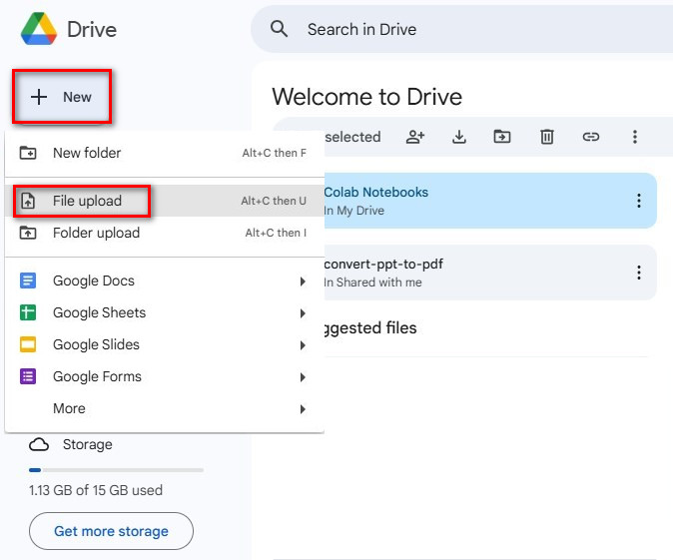
Task: Click the Download icon in selection toolbar
Action: (x=459, y=137)
